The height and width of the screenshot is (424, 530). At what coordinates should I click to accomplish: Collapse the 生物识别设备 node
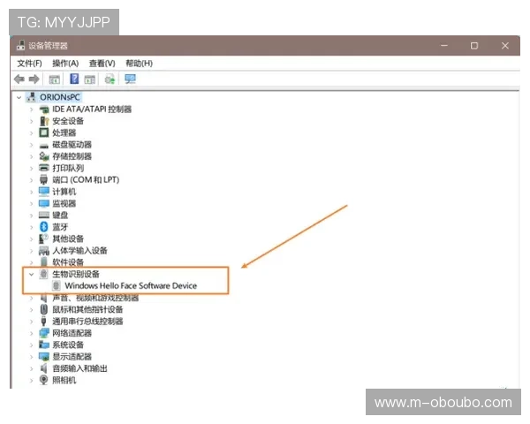pos(32,274)
